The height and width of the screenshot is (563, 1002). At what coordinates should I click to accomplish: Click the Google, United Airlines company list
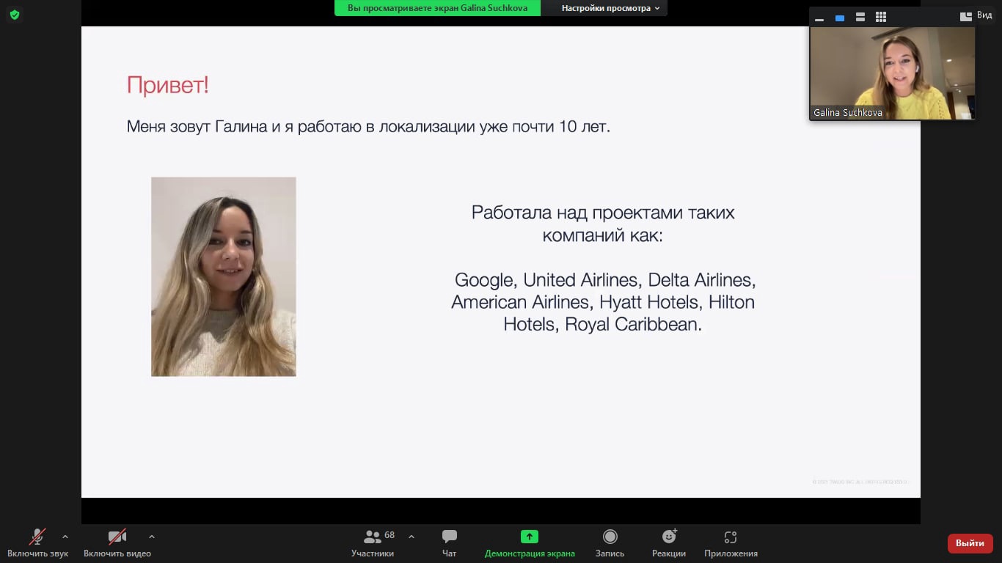tap(603, 302)
